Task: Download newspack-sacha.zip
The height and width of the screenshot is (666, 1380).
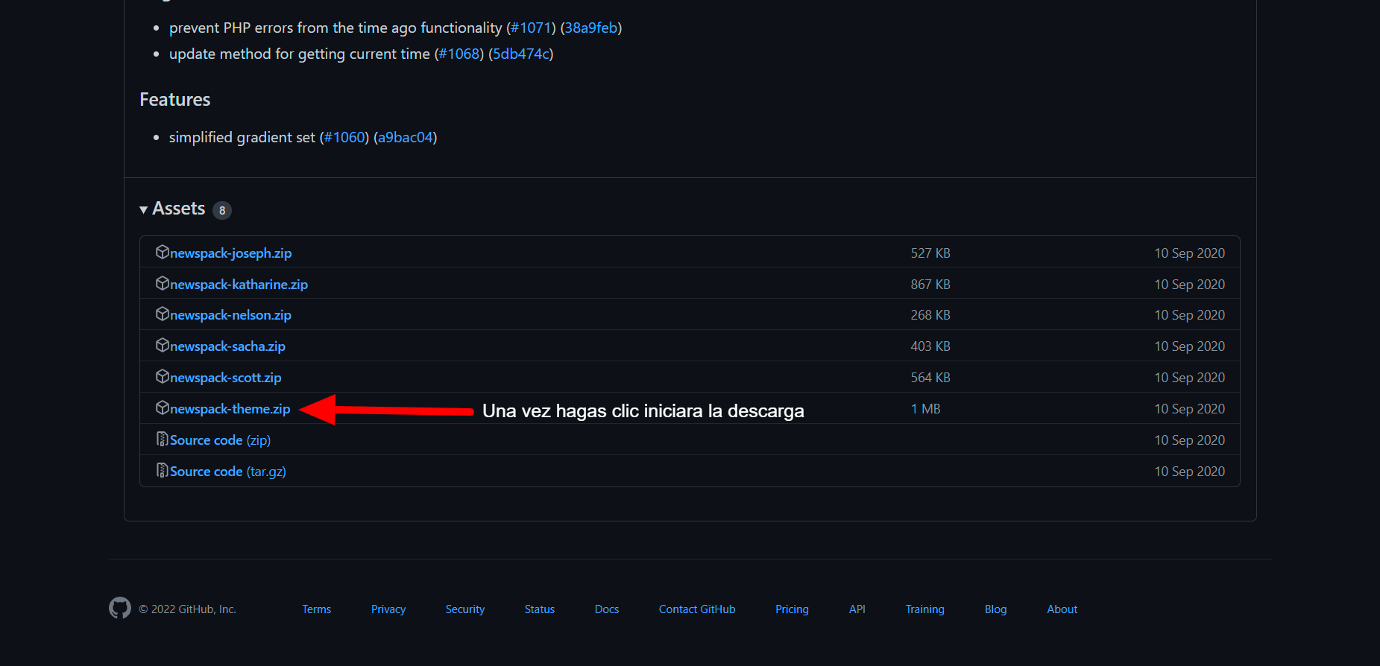Action: [x=227, y=346]
